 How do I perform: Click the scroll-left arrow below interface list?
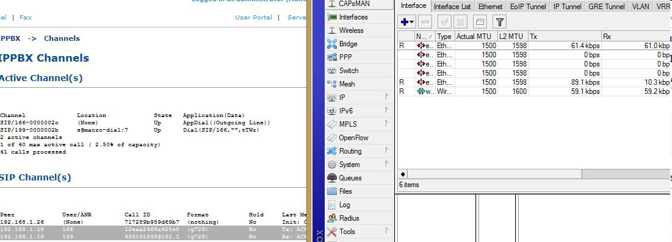pyautogui.click(x=403, y=174)
